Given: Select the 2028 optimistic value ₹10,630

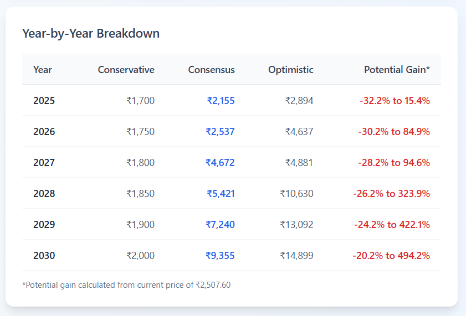Looking at the screenshot, I should 296,194.
